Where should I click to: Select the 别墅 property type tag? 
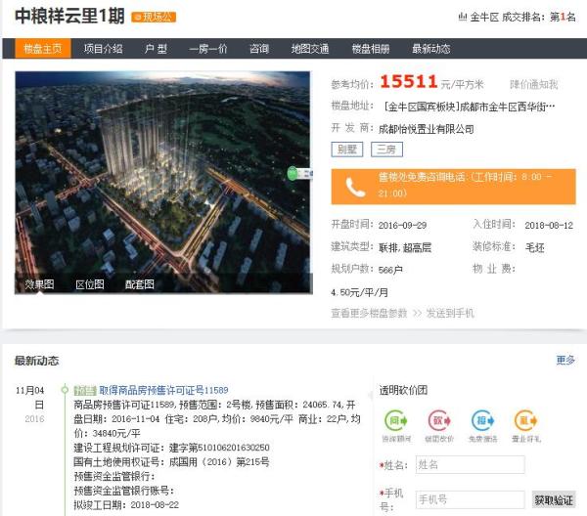click(x=346, y=150)
